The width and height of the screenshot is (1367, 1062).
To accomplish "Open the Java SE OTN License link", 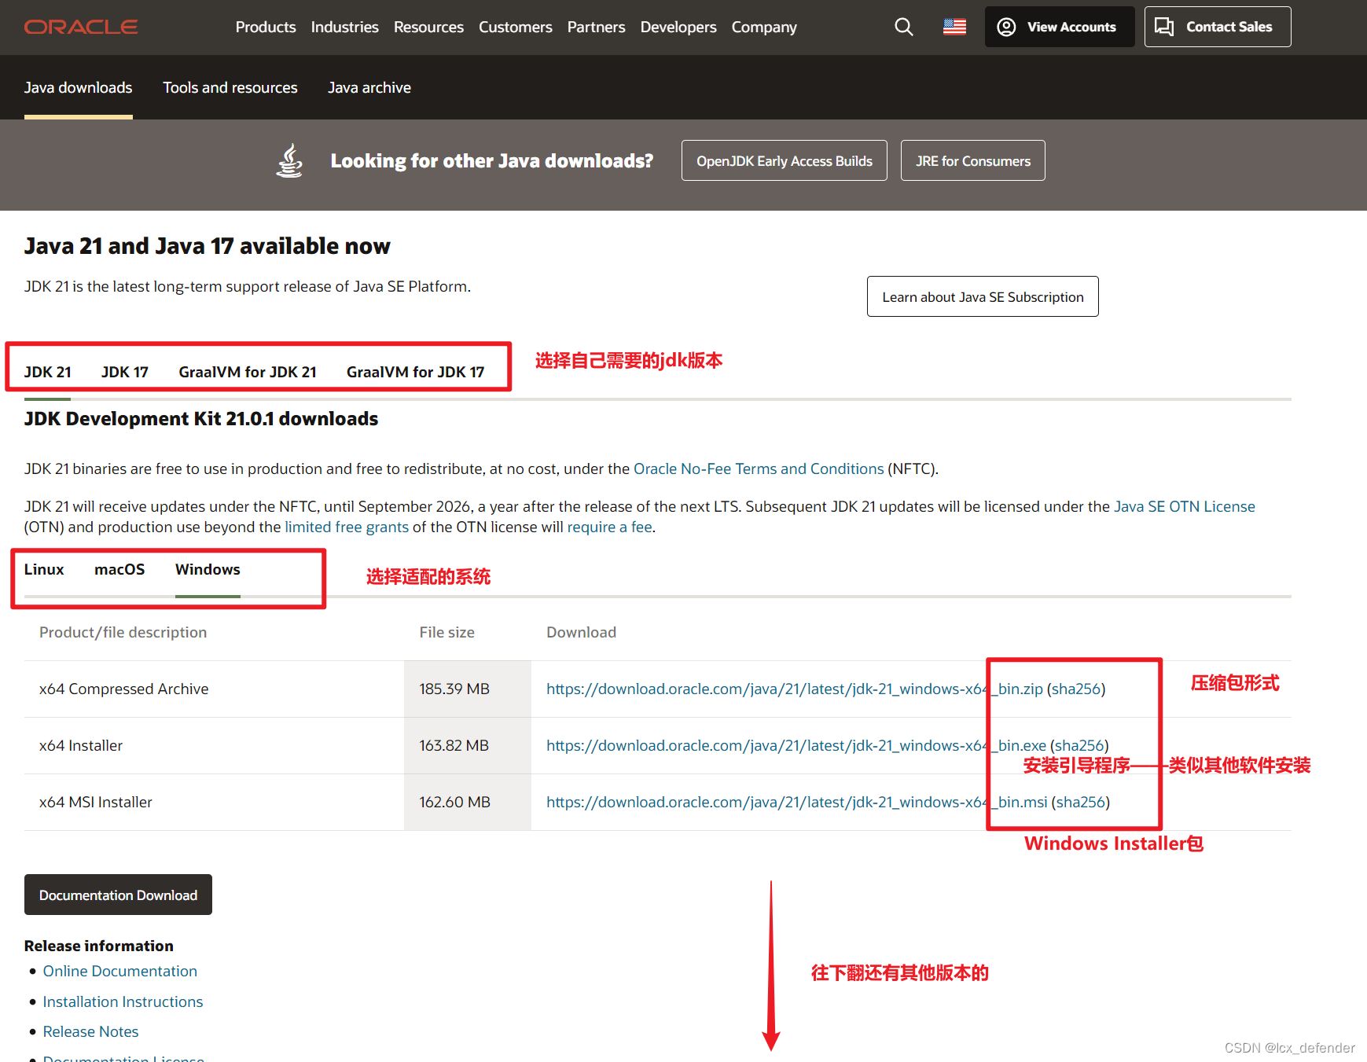I will 1185,506.
